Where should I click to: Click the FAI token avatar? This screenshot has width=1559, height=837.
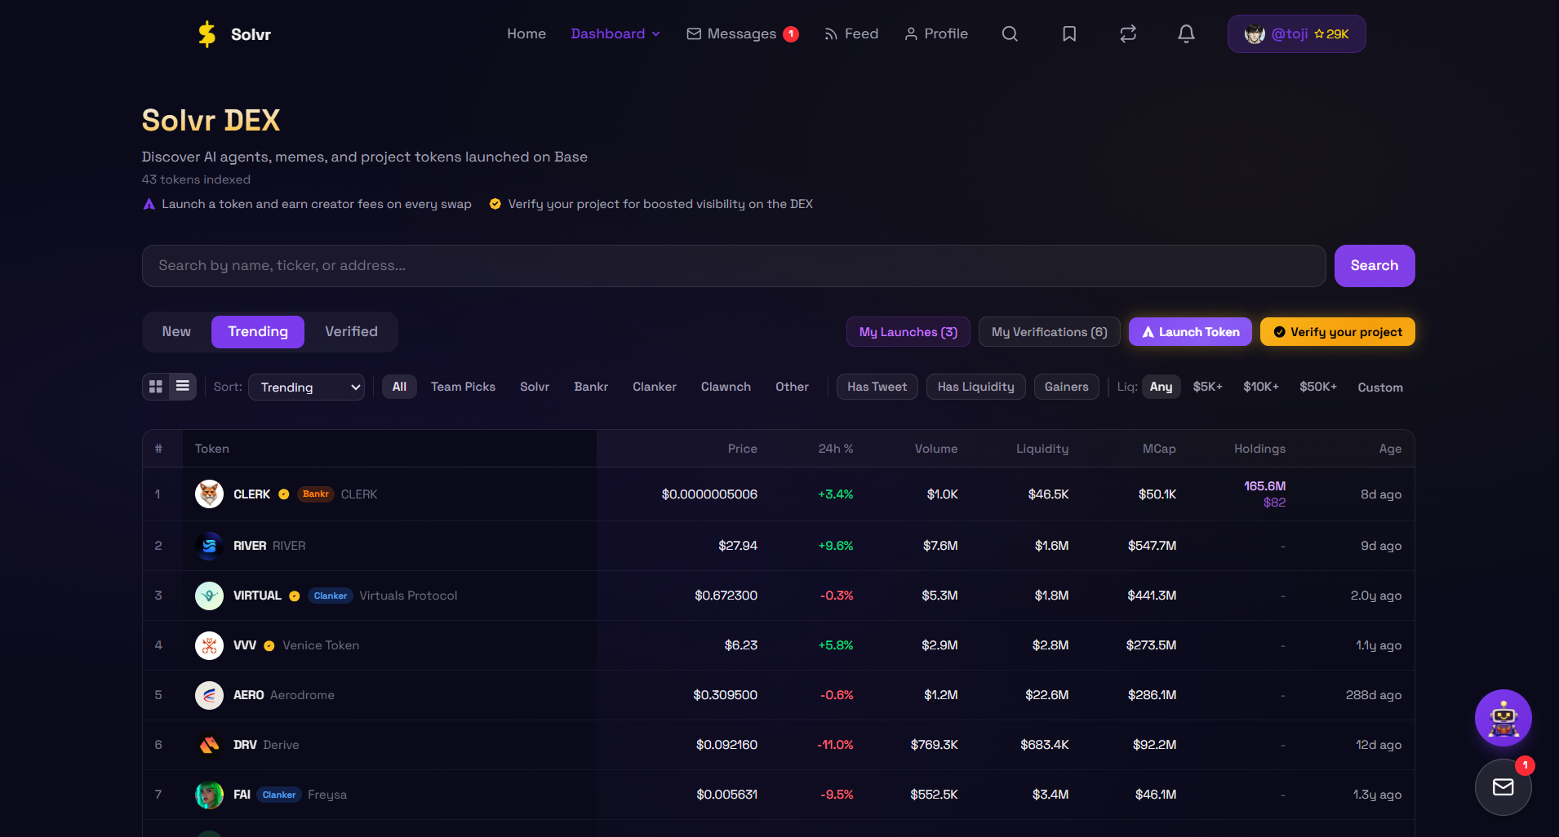(209, 795)
